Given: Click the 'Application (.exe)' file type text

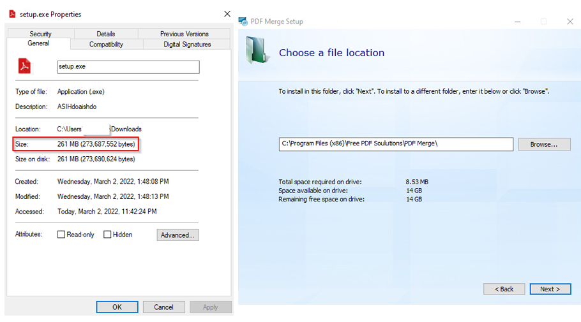Looking at the screenshot, I should (81, 91).
